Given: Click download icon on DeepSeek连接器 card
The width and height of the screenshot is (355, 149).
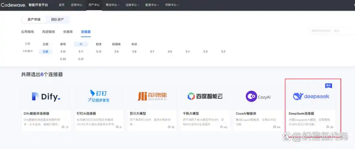Looking at the screenshot, I should click(x=327, y=127).
